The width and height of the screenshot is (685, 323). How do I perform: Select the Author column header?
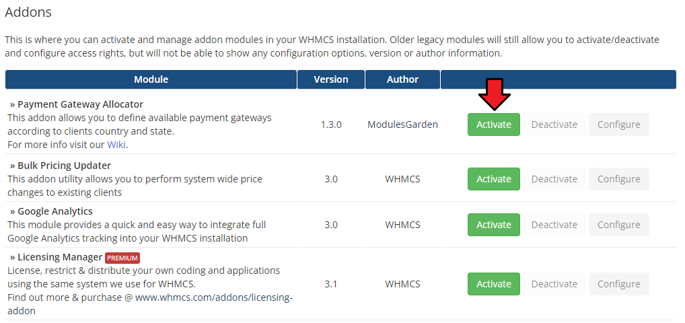[402, 79]
